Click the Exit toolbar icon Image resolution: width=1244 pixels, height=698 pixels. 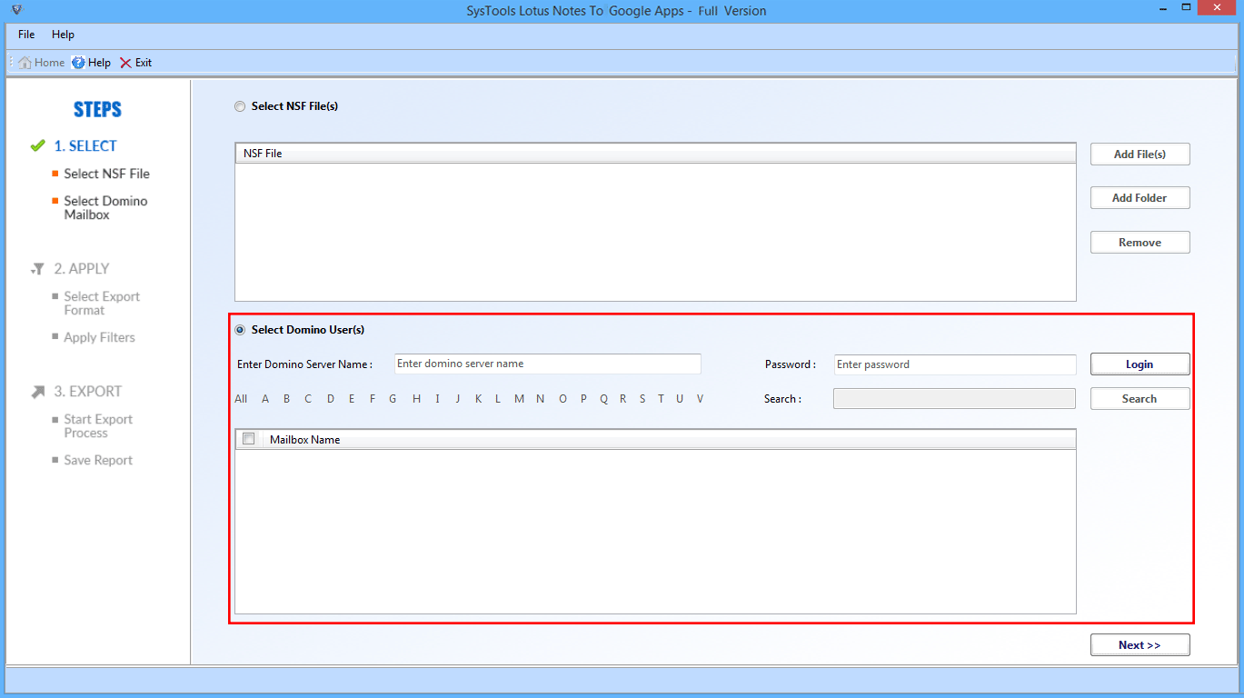point(135,63)
